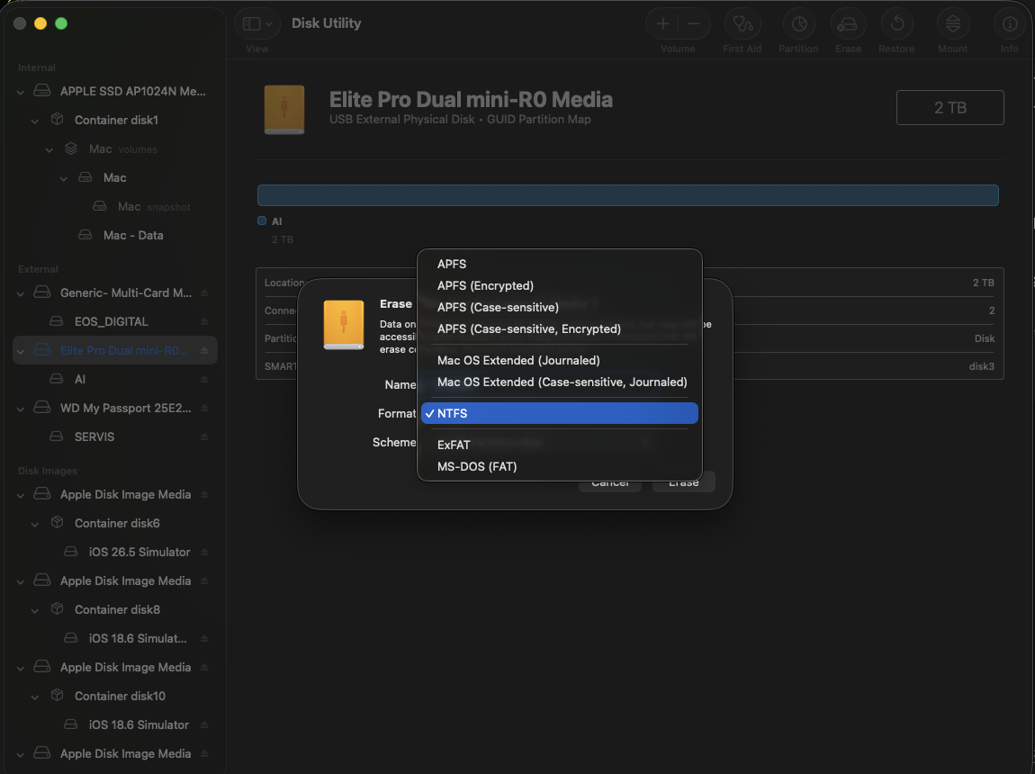
Task: Click the Elite Pro Dual disk icon in header
Action: (284, 110)
